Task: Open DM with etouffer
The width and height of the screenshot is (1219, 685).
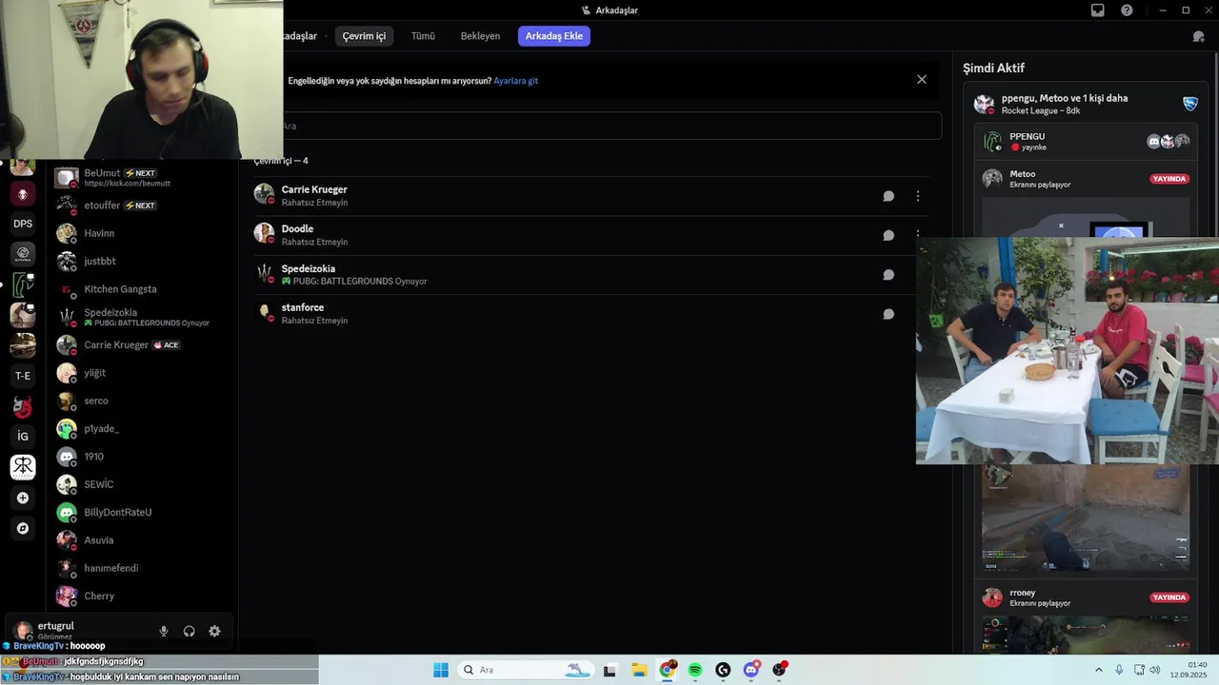Action: (x=143, y=205)
